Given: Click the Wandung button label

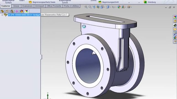Looking at the screenshot, I should pyautogui.click(x=152, y=2).
